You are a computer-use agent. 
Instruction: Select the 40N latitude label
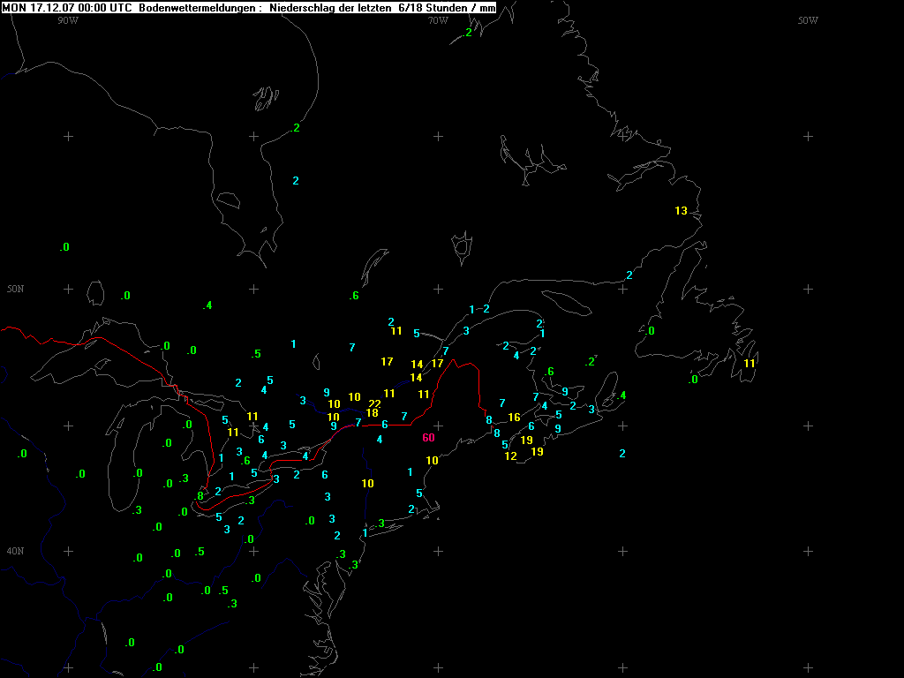click(x=15, y=551)
